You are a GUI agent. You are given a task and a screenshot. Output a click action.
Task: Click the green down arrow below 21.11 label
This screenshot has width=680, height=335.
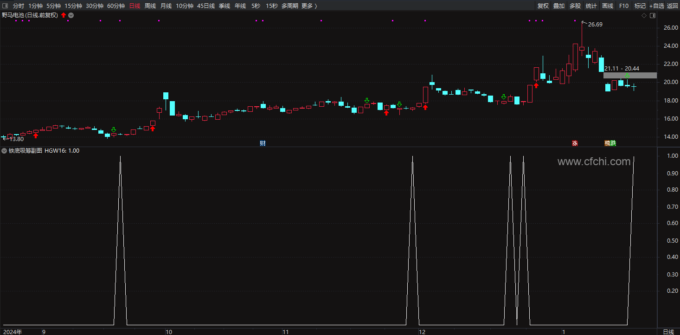627,76
